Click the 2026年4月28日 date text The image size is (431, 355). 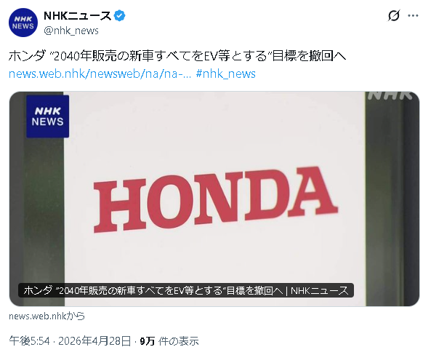(94, 341)
